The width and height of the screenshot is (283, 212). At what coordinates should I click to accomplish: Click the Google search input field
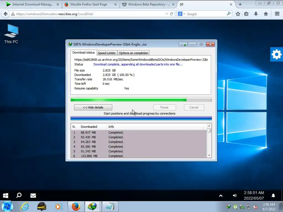coord(206,14)
